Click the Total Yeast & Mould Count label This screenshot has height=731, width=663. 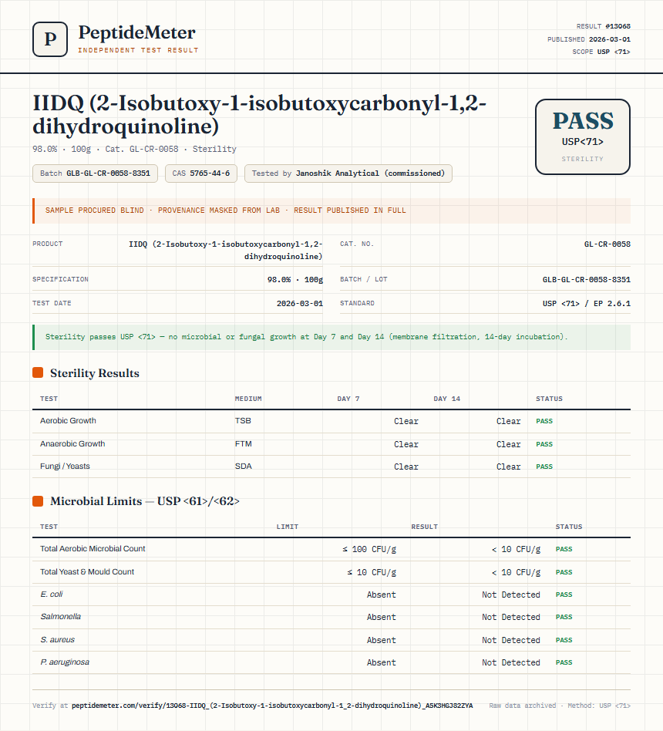[x=87, y=571]
